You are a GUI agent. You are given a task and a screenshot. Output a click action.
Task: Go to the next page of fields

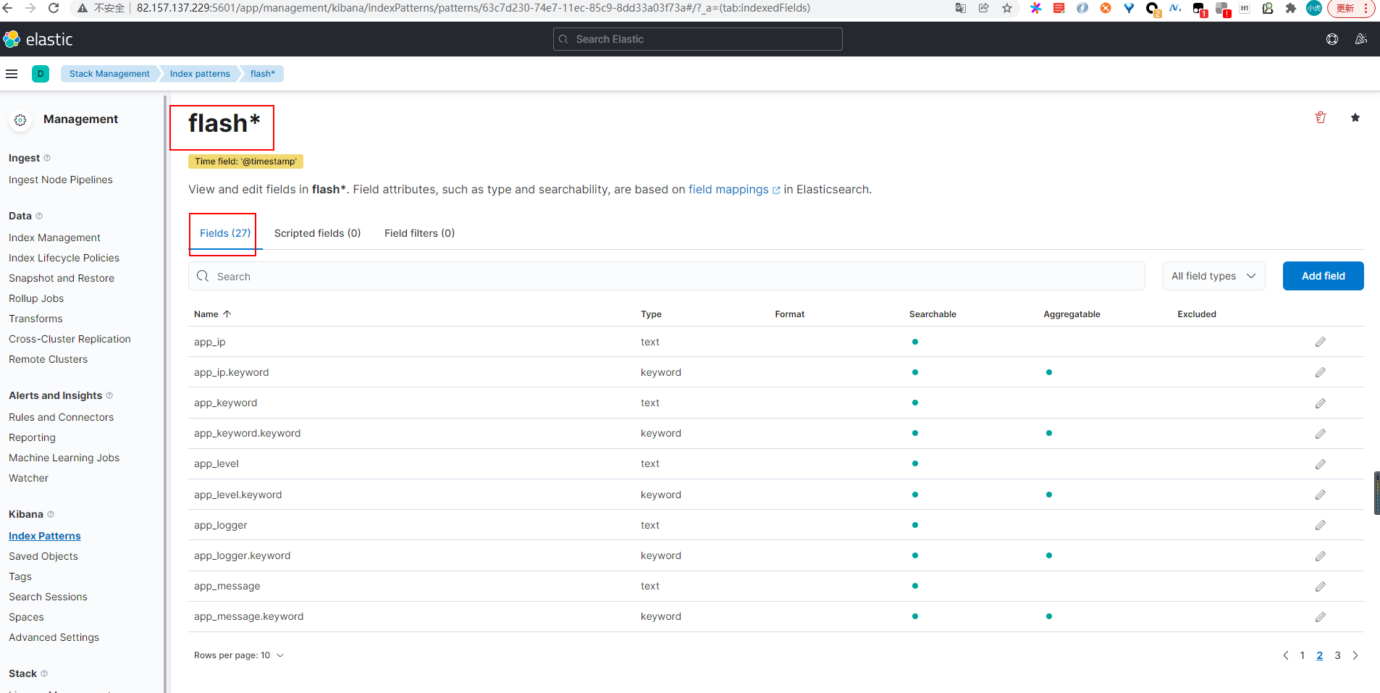(1355, 655)
